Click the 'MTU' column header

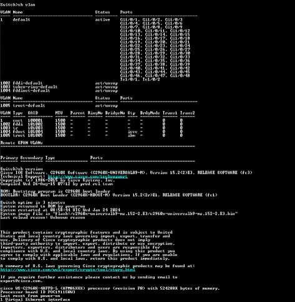tap(59, 113)
